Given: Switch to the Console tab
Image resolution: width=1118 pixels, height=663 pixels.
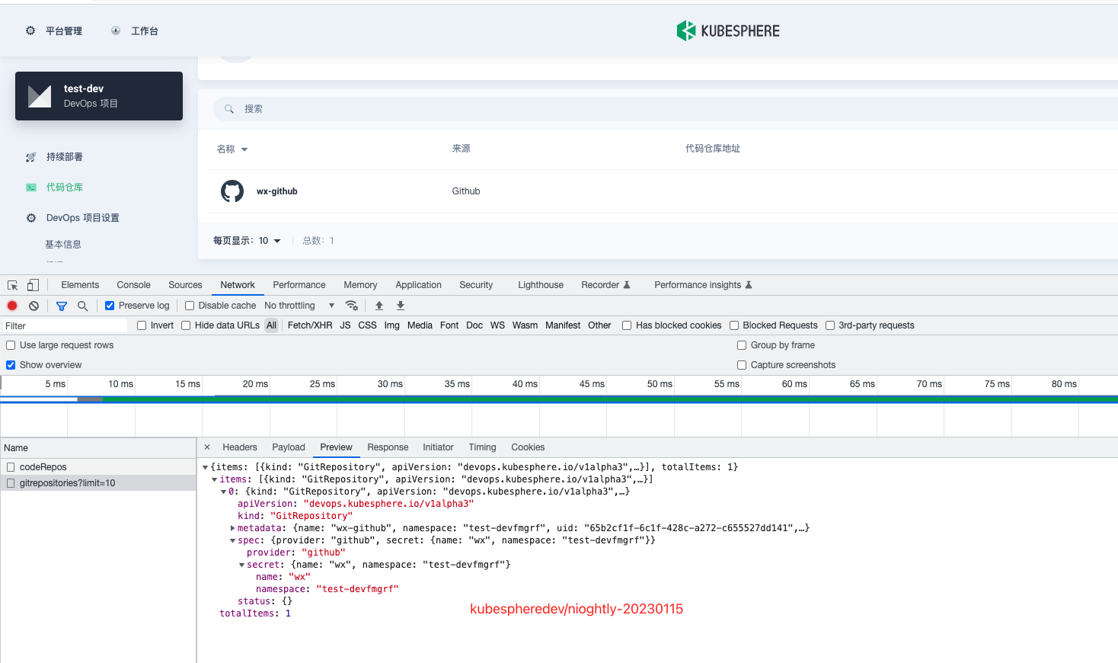Looking at the screenshot, I should point(134,285).
